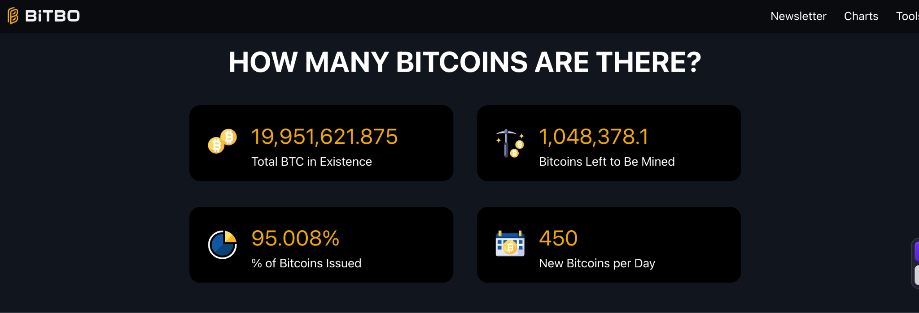Open the Charts menu item

pyautogui.click(x=861, y=16)
